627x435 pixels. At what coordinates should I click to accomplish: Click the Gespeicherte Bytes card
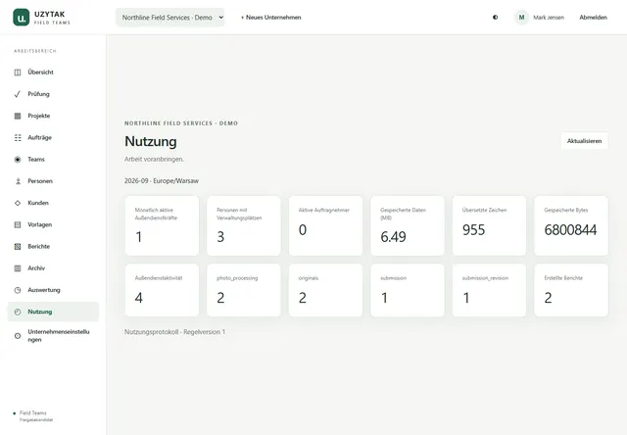pos(571,226)
